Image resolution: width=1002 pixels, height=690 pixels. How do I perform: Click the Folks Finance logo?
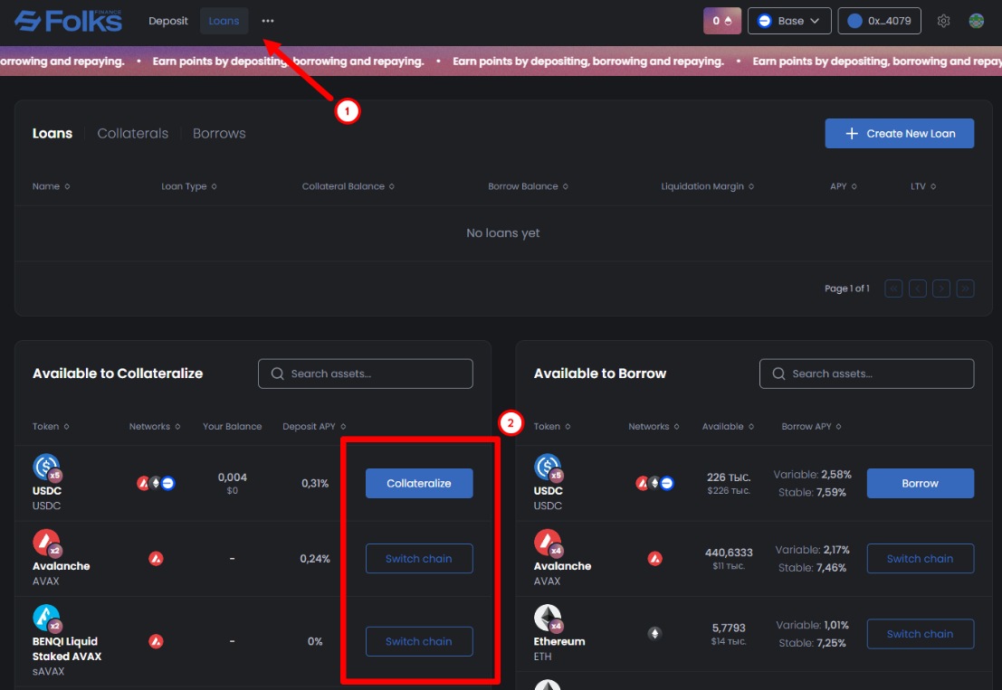click(68, 21)
